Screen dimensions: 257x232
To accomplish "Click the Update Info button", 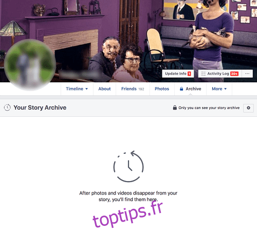I will pos(178,74).
